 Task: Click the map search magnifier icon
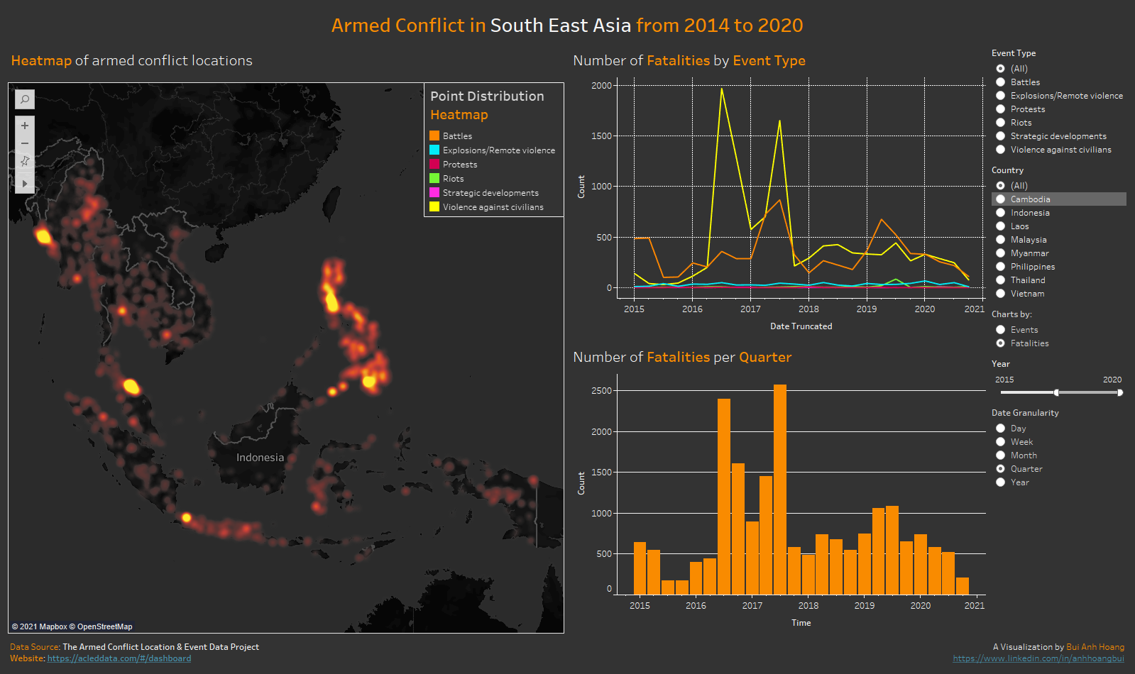click(x=25, y=99)
